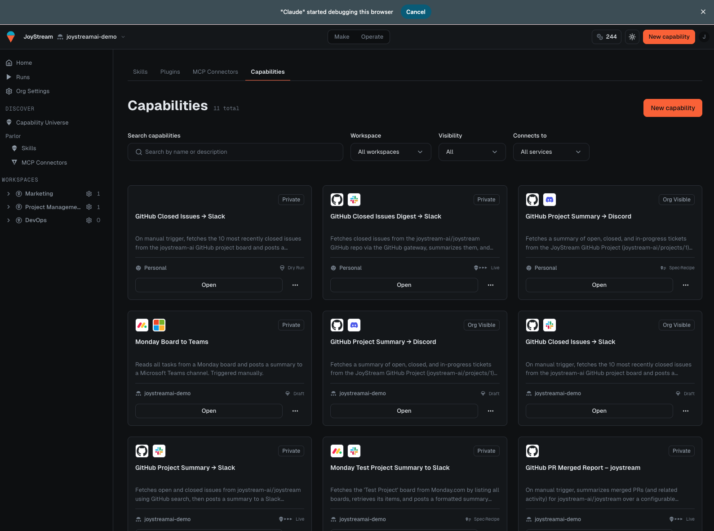More options for Org Visible Closed Issues card
714x531 pixels.
pyautogui.click(x=686, y=411)
